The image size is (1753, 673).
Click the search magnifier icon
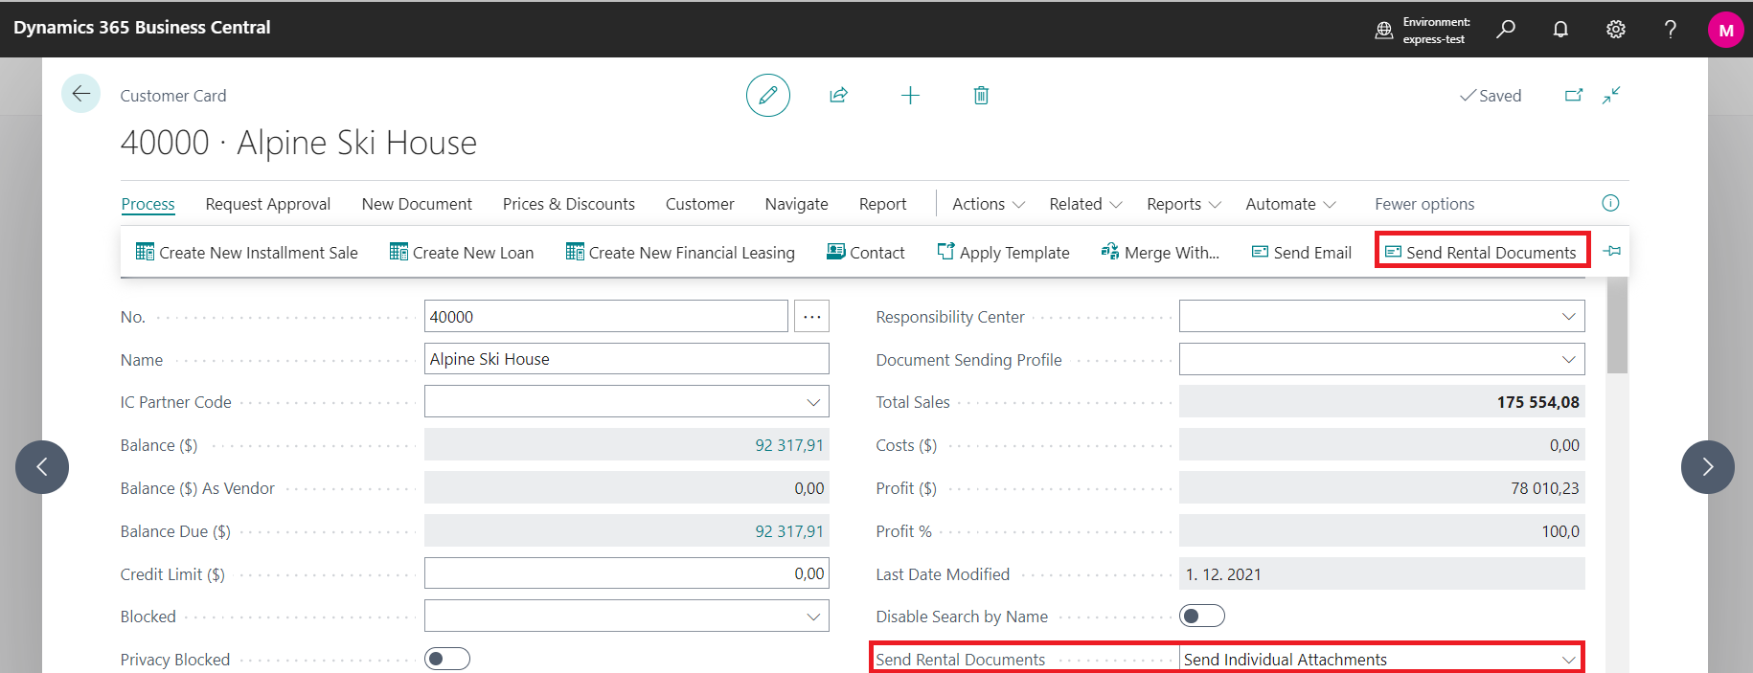coord(1506,30)
